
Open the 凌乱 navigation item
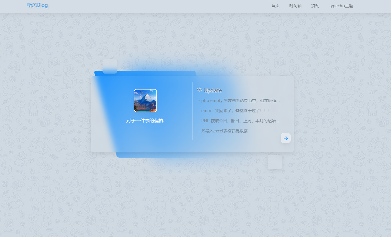(315, 6)
